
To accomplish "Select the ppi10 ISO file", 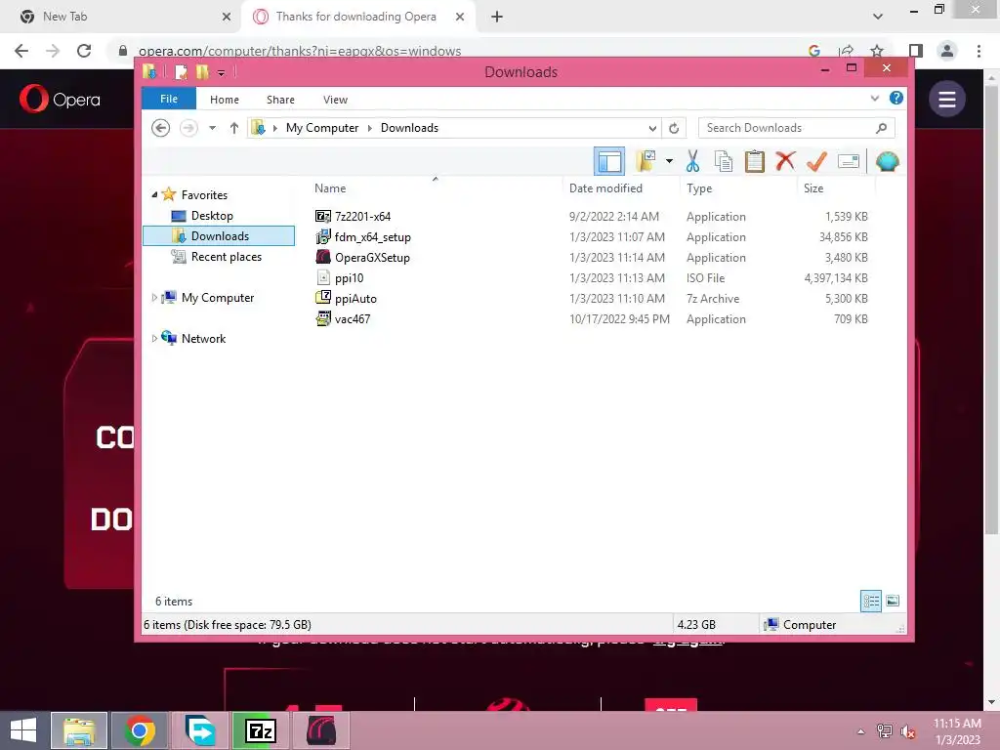I will 349,278.
